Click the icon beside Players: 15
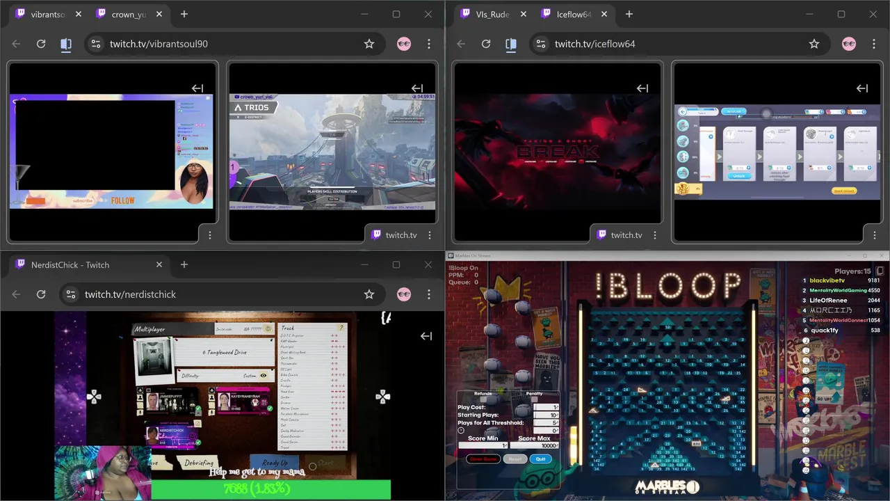890x501 pixels. point(880,271)
